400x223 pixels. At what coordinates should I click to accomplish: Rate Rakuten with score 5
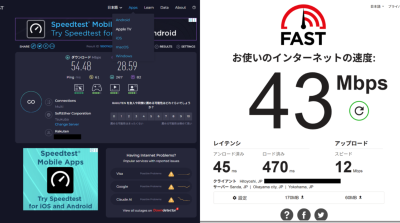(x=151, y=116)
